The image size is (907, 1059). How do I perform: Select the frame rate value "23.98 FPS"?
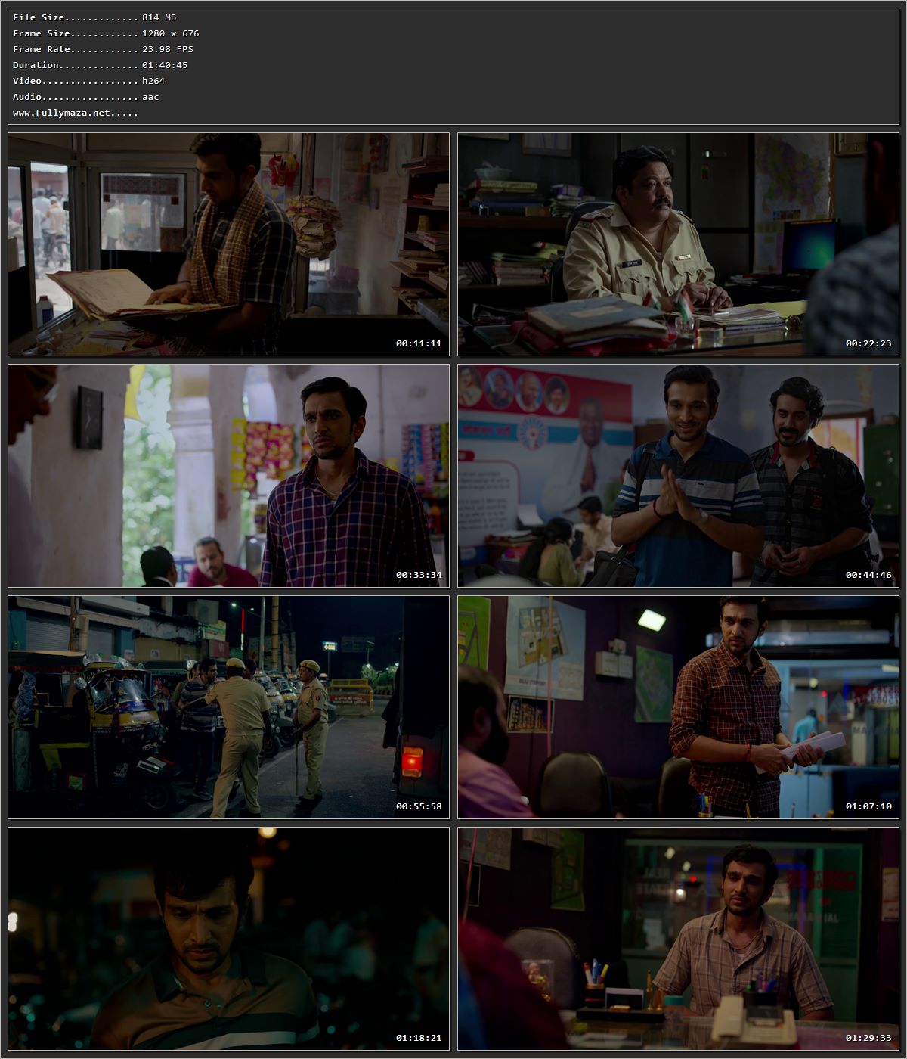(x=168, y=49)
